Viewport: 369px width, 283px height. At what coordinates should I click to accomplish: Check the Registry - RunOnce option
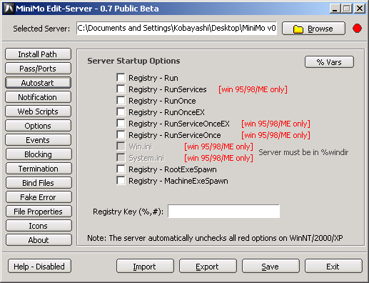click(121, 100)
